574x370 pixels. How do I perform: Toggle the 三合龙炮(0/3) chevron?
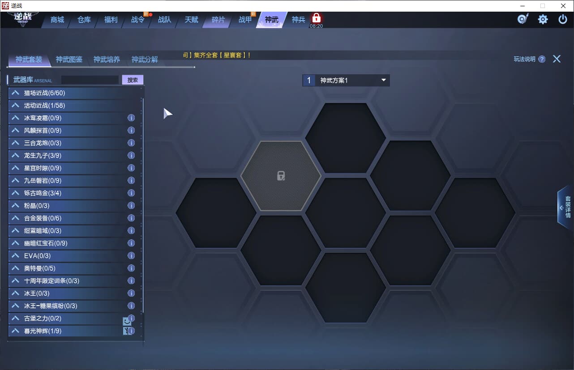[x=16, y=143]
